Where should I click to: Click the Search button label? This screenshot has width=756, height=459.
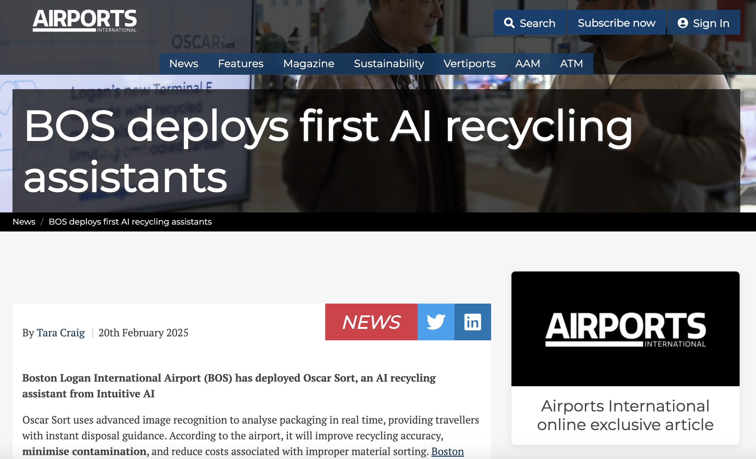[x=538, y=23]
